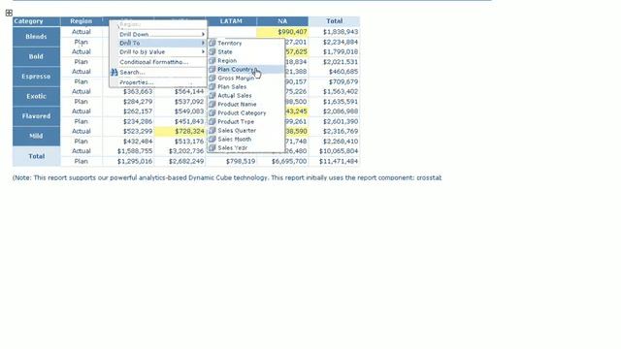This screenshot has height=349, width=621.
Task: Select the Espresso category row header
Action: [37, 77]
